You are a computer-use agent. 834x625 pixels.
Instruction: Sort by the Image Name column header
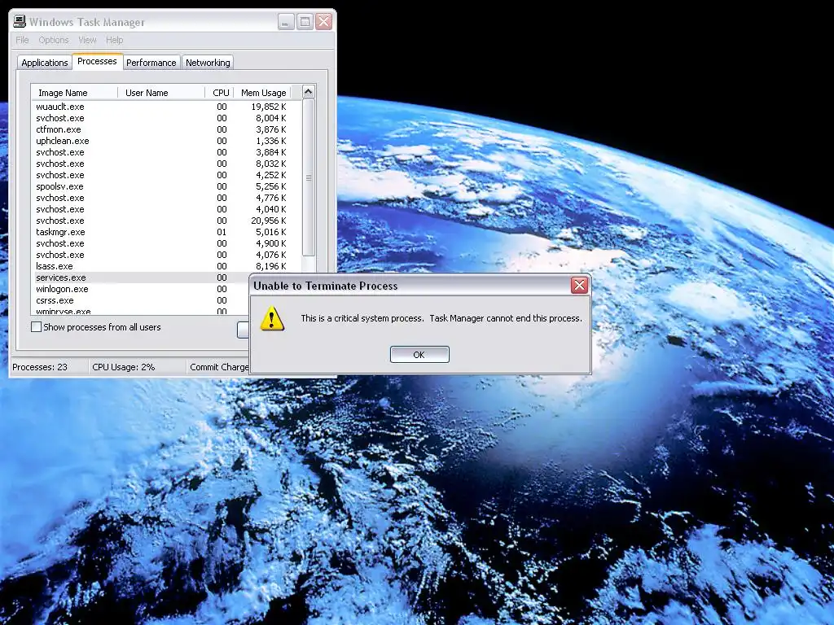pyautogui.click(x=74, y=93)
